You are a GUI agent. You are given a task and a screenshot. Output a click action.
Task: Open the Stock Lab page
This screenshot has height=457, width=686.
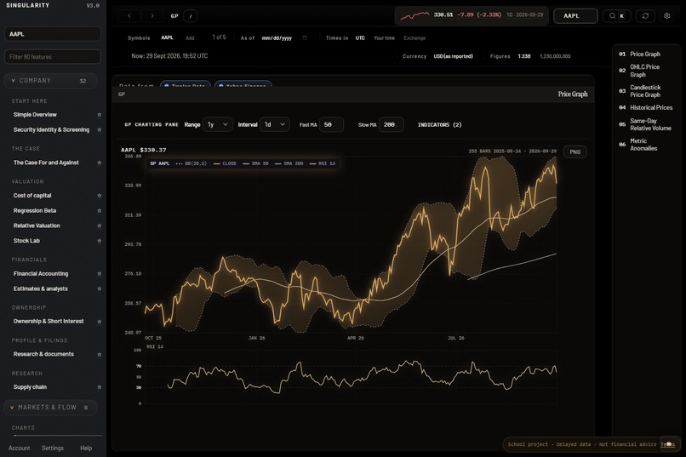pos(26,241)
